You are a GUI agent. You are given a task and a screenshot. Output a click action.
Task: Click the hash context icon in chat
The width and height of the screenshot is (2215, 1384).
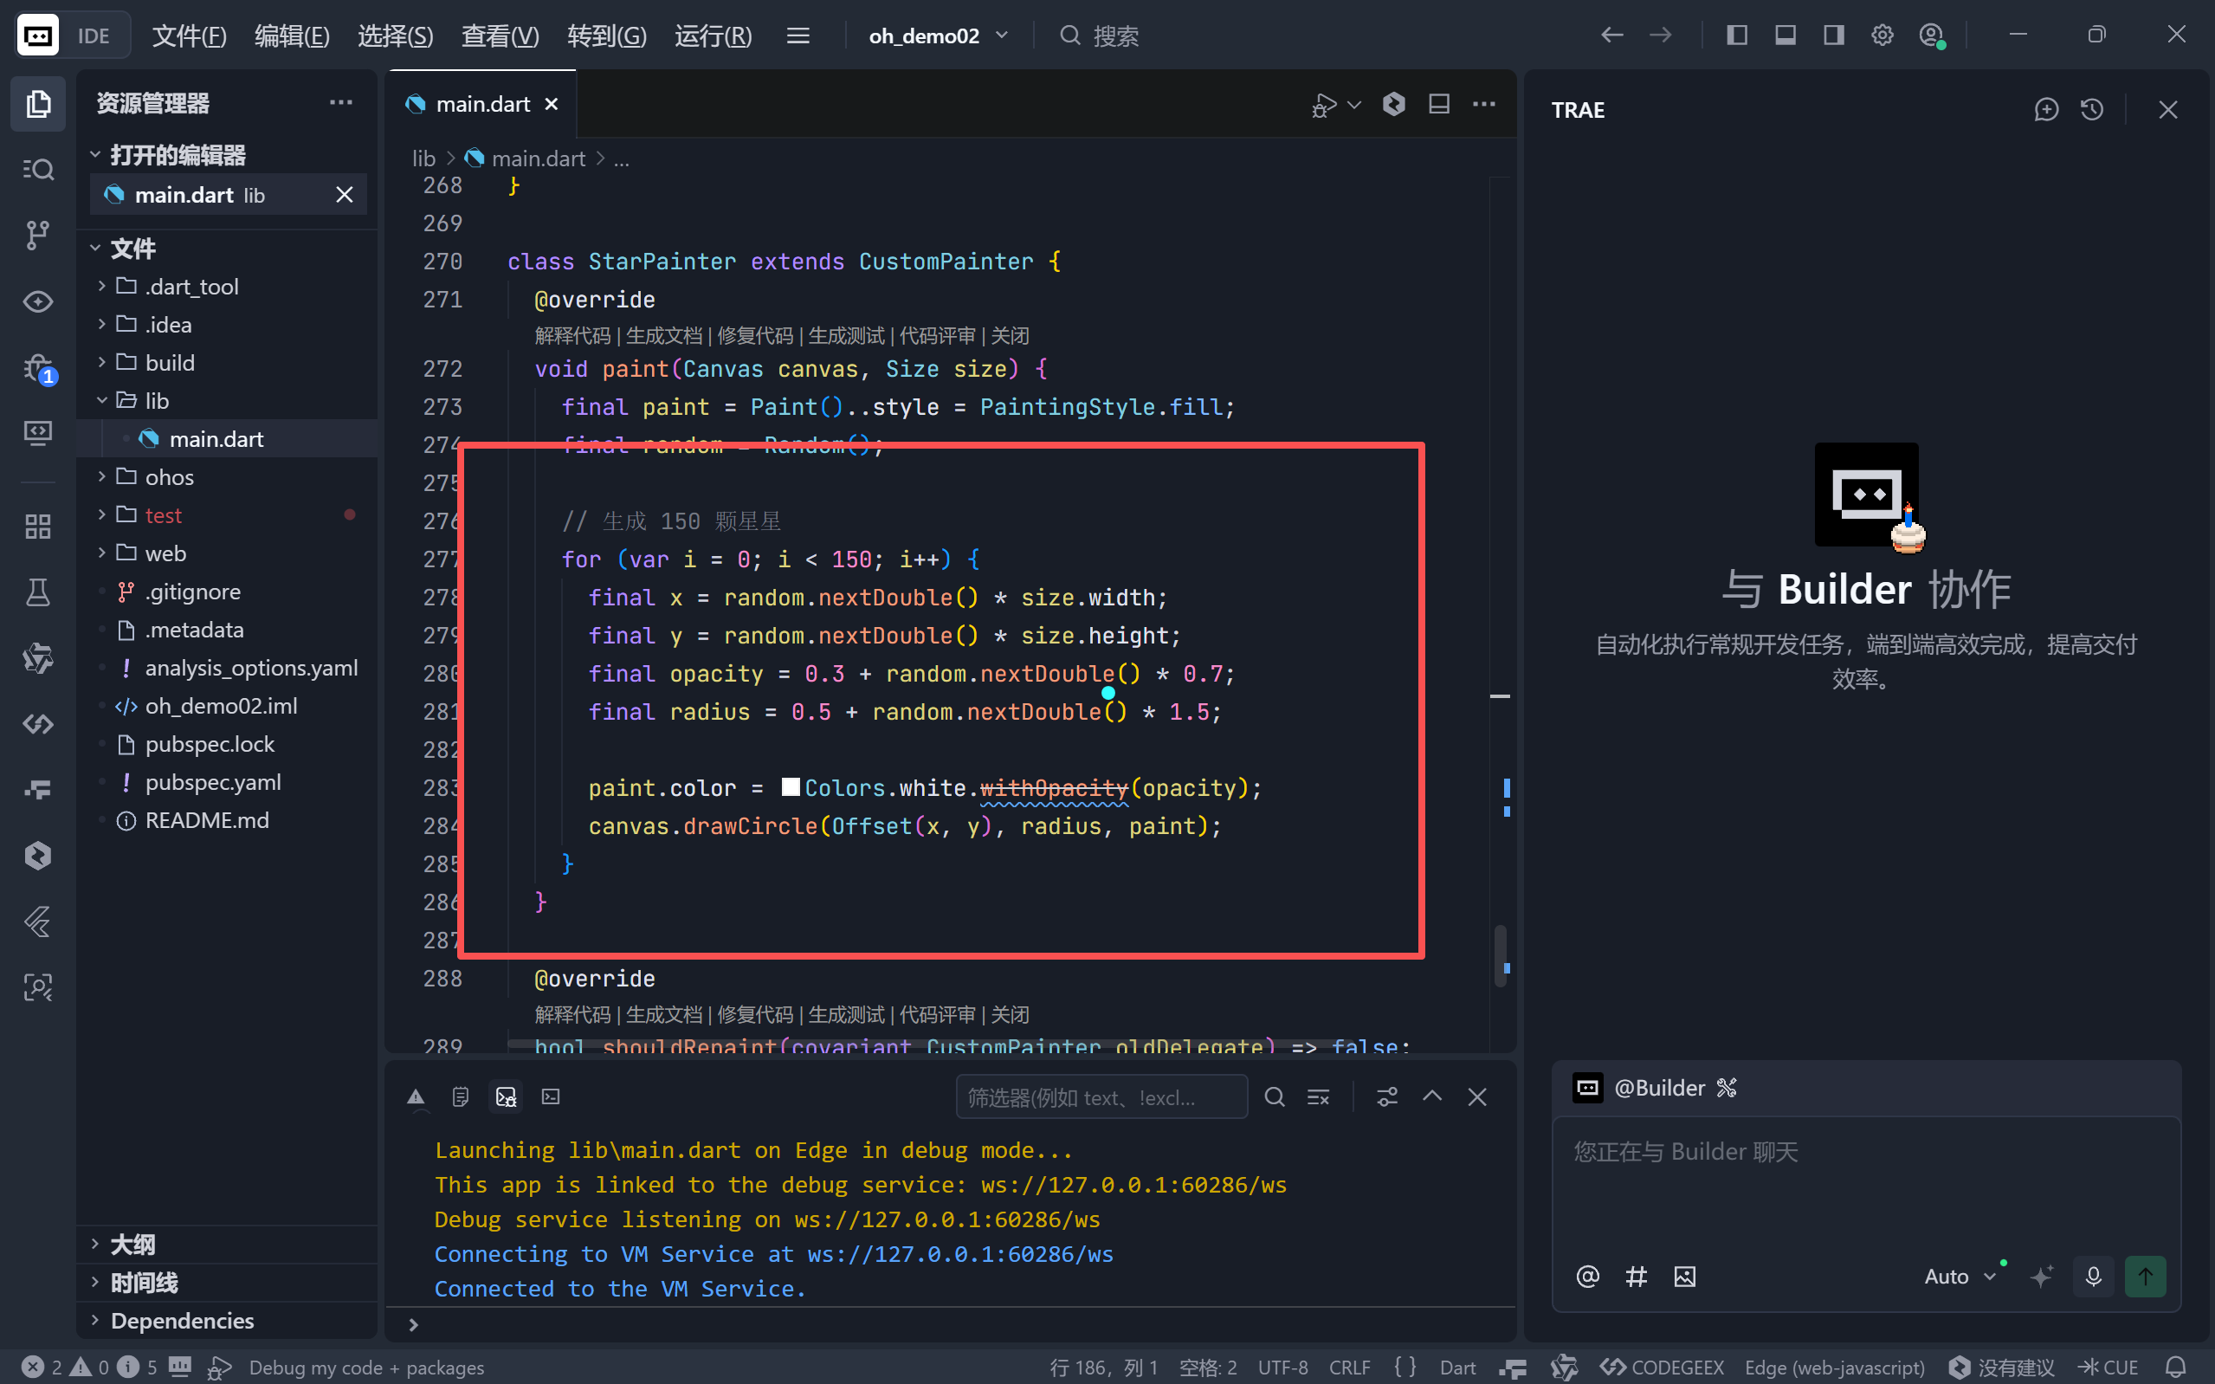[1636, 1276]
